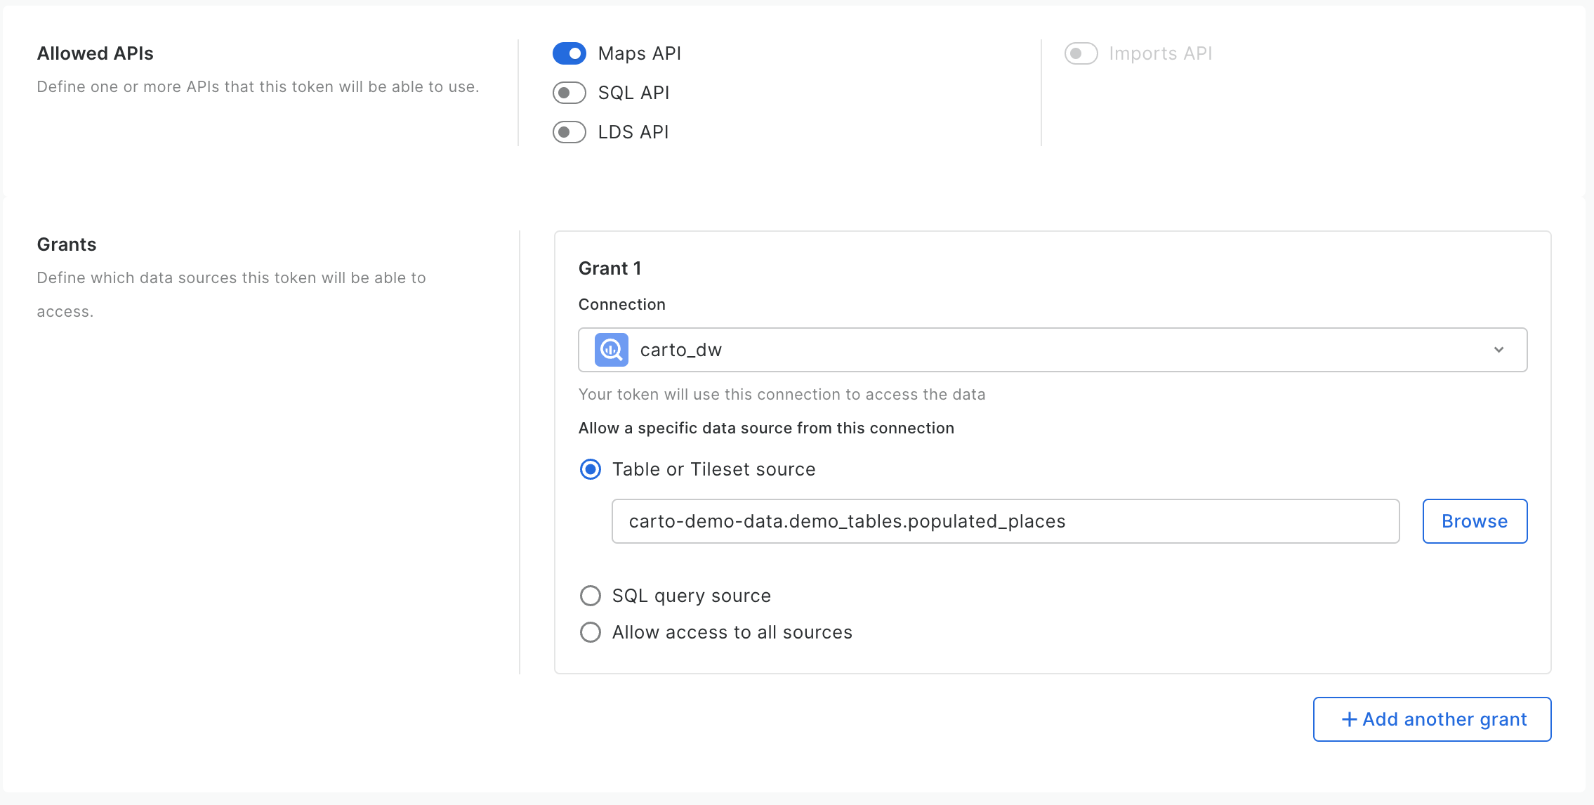Click the populated_places table input field
Viewport: 1594px width, 805px height.
coord(1005,521)
